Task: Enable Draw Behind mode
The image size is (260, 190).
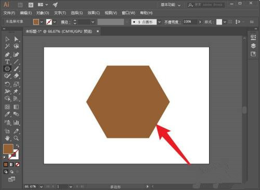Action: click(11, 172)
